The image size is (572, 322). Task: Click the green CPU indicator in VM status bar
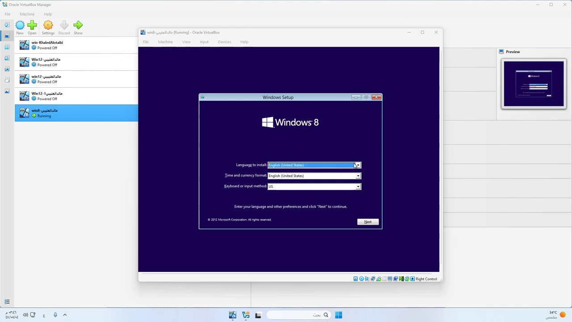click(401, 279)
